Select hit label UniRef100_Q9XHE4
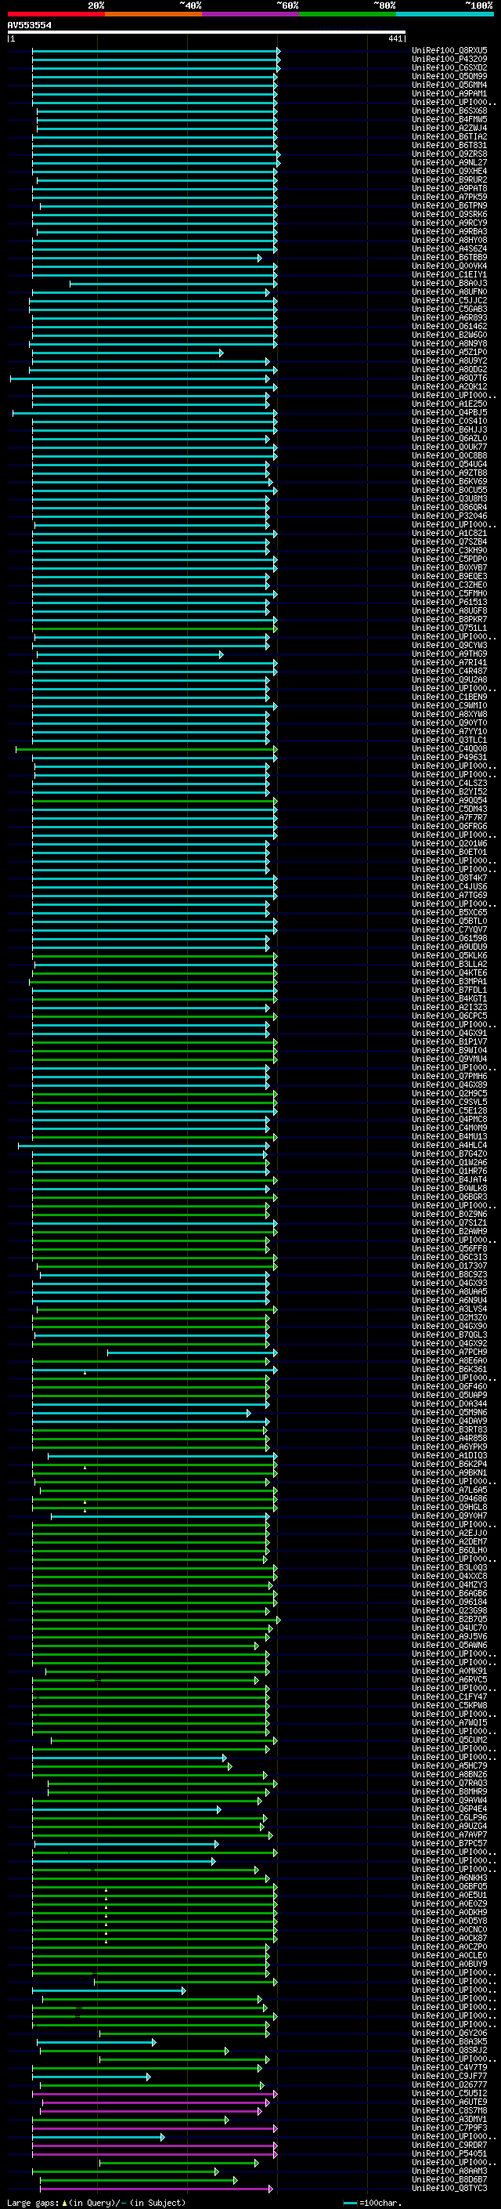This screenshot has height=2209, width=501. [x=449, y=172]
